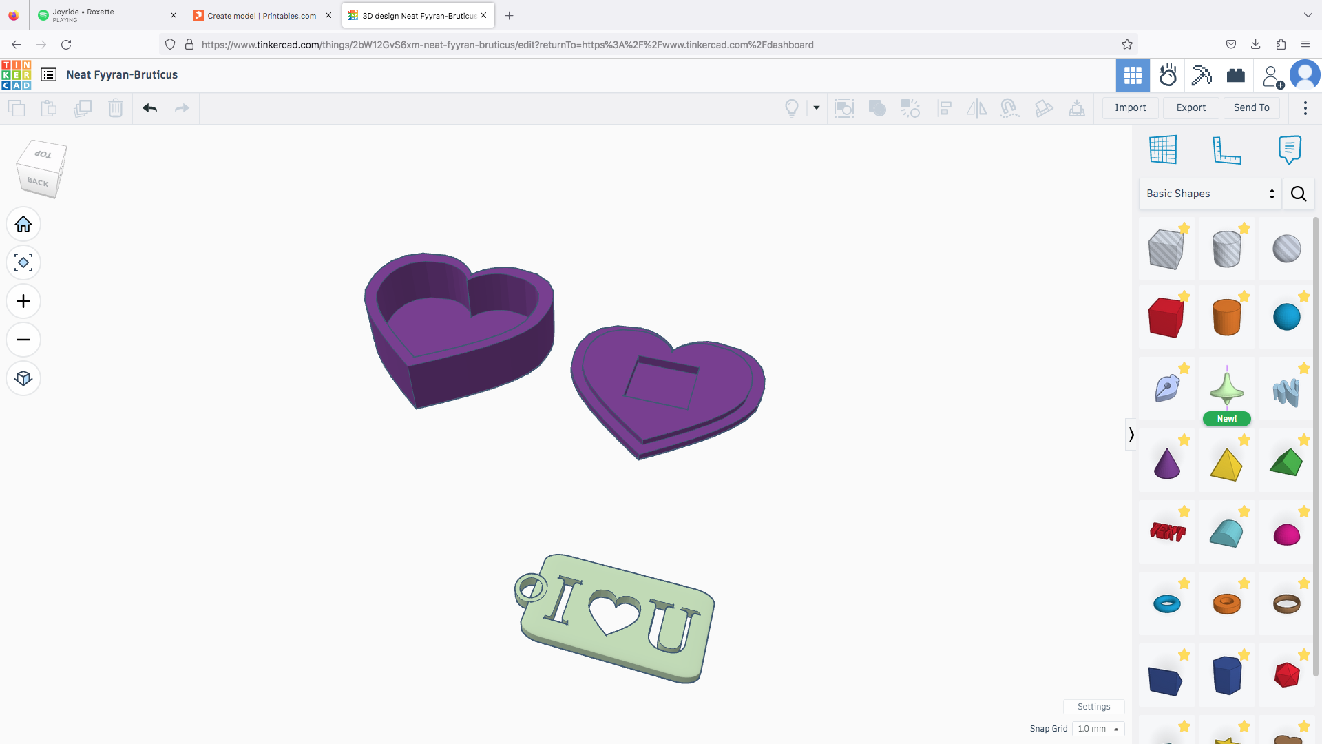Click the Mirror tool icon
The width and height of the screenshot is (1322, 744).
(x=976, y=108)
